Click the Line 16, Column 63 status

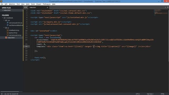pyautogui.click(x=11, y=94)
